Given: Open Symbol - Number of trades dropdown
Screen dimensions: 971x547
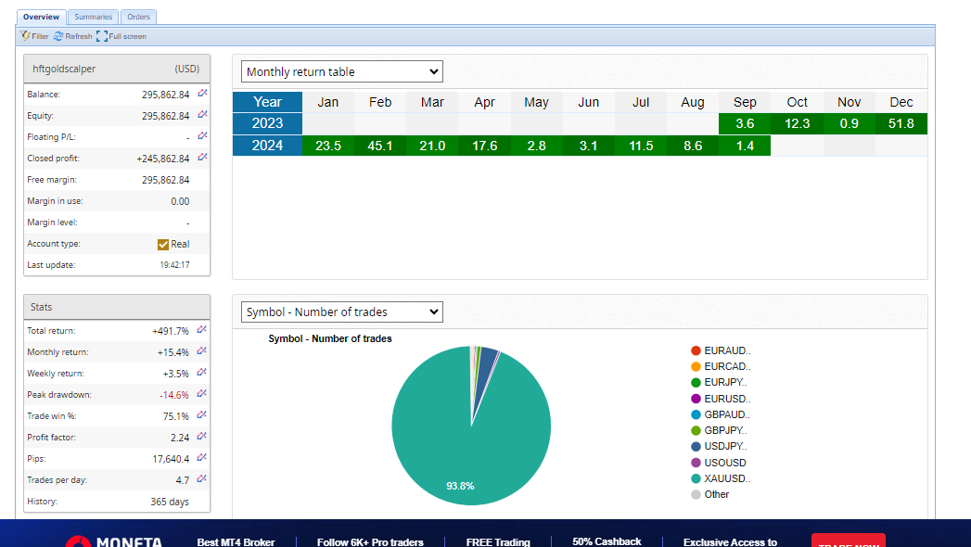Looking at the screenshot, I should pyautogui.click(x=341, y=312).
